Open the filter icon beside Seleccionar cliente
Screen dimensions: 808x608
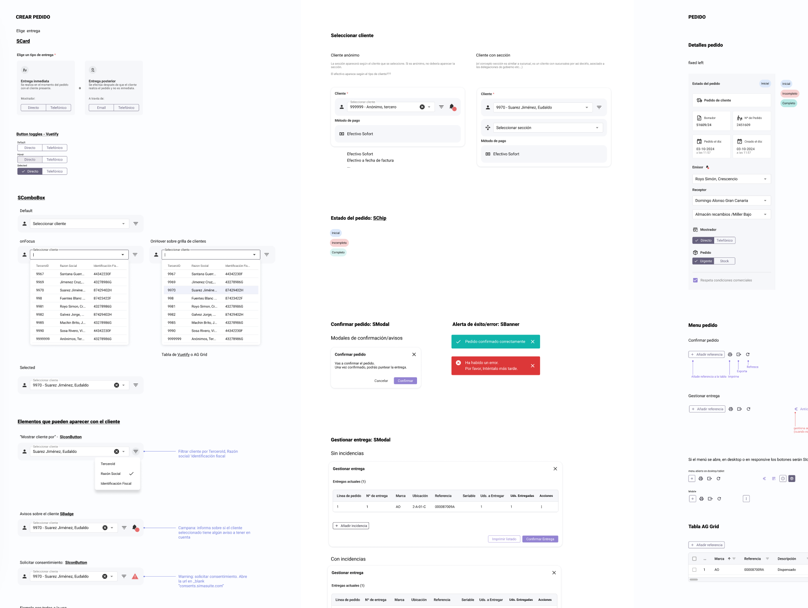click(135, 223)
